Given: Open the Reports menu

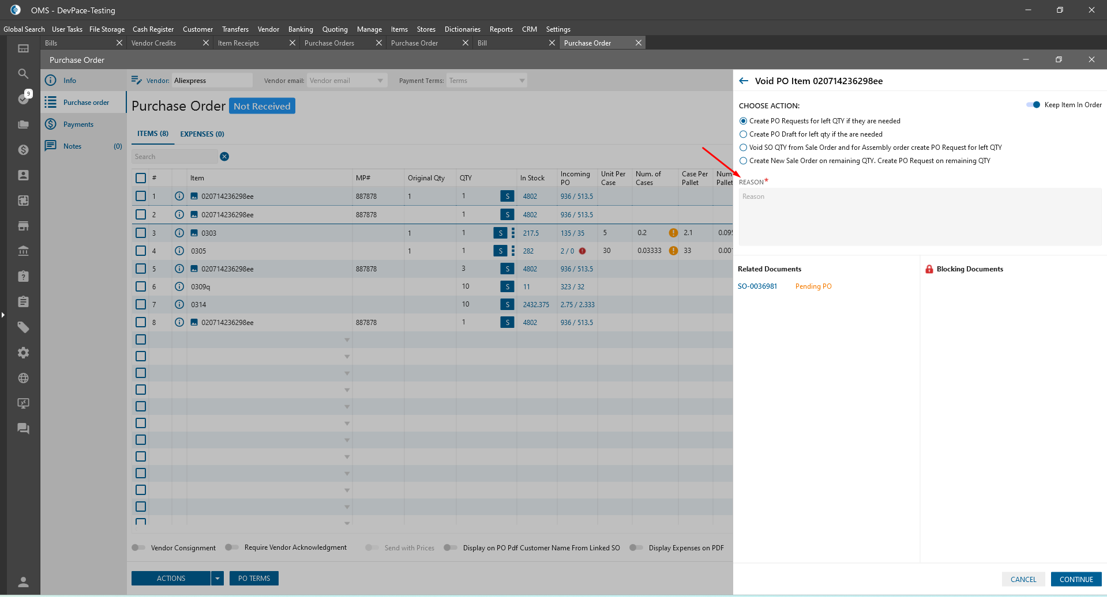Looking at the screenshot, I should click(x=501, y=29).
